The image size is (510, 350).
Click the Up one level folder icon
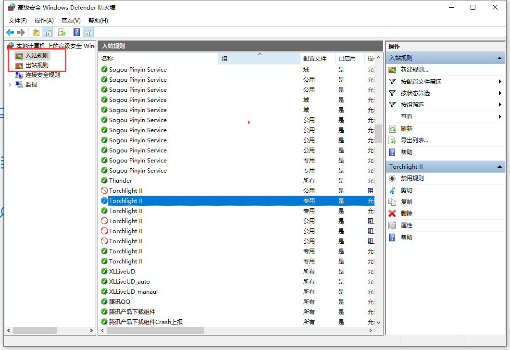36,32
